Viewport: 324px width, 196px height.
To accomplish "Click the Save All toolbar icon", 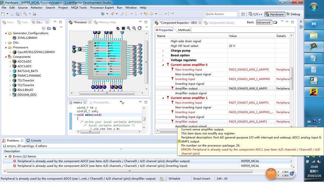I will pyautogui.click(x=18, y=14).
